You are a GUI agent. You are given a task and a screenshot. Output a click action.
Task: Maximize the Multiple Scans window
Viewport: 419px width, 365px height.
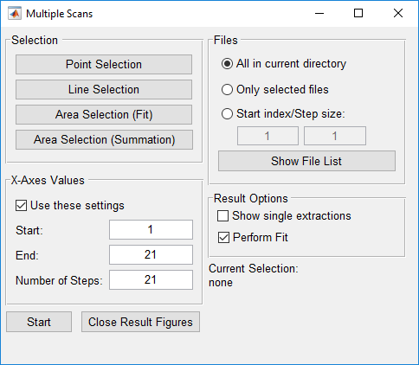358,13
